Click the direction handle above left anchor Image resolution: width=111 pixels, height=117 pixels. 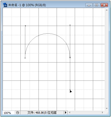(25, 26)
